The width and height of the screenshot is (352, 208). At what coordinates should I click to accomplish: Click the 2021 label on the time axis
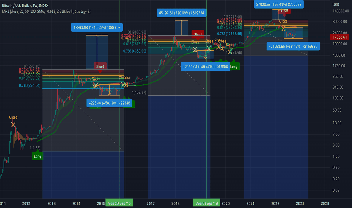[250, 203]
